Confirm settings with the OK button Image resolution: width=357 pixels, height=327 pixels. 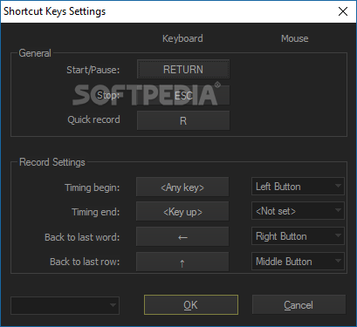tap(191, 305)
